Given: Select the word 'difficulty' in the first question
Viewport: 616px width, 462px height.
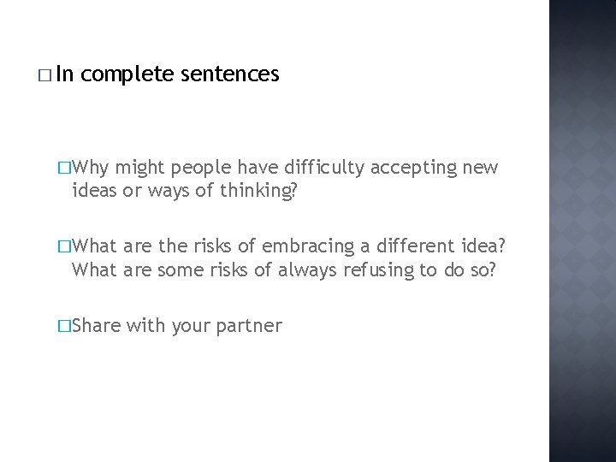Looking at the screenshot, I should (x=324, y=168).
